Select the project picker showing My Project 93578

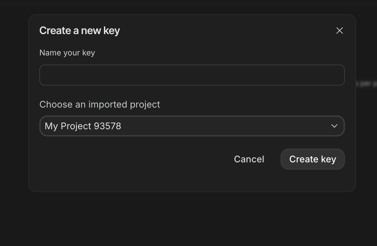coord(192,126)
